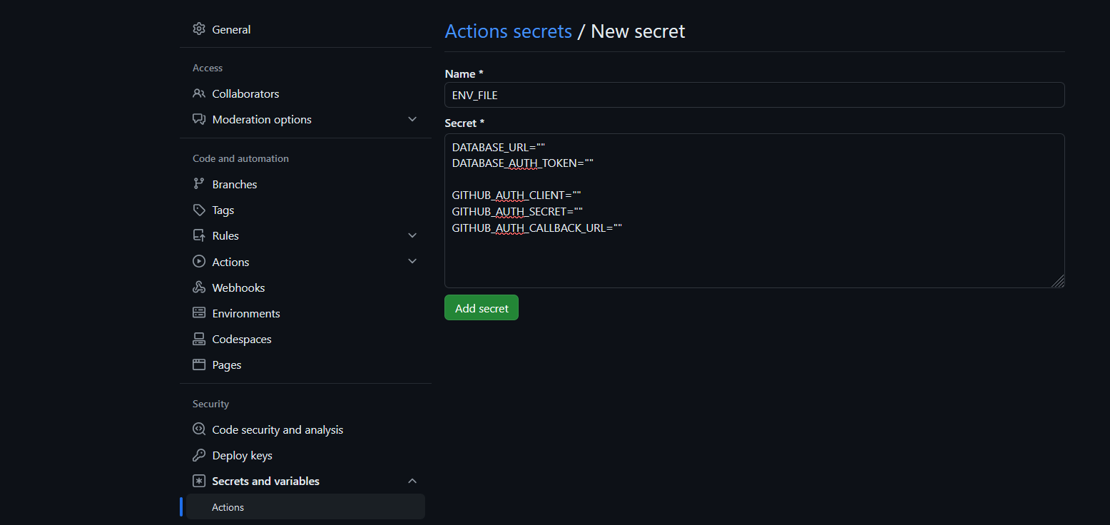
Task: Click the Branches git-branch icon
Action: (x=199, y=184)
